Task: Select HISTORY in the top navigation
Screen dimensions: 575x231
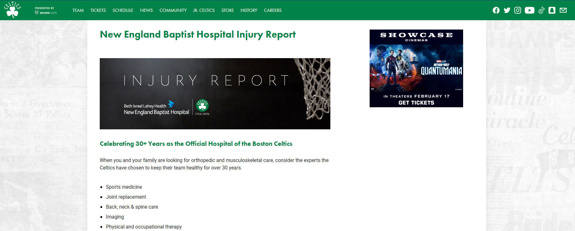Action: click(x=249, y=10)
